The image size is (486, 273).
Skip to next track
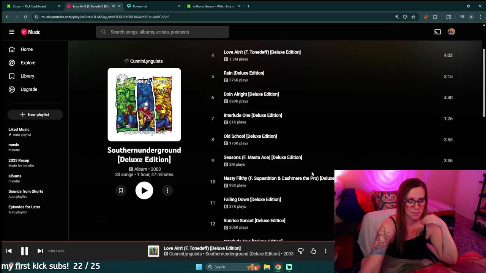coord(40,251)
